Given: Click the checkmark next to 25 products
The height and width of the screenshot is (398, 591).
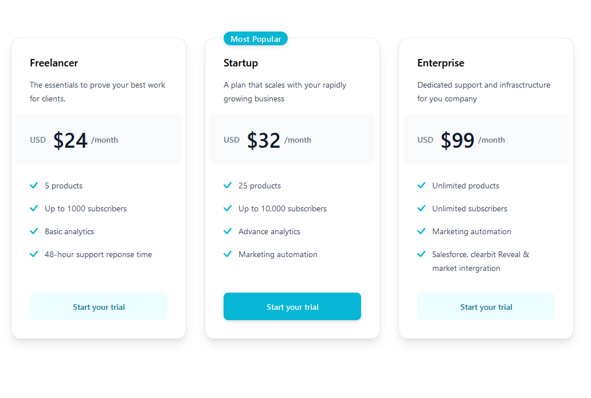Looking at the screenshot, I should click(228, 186).
